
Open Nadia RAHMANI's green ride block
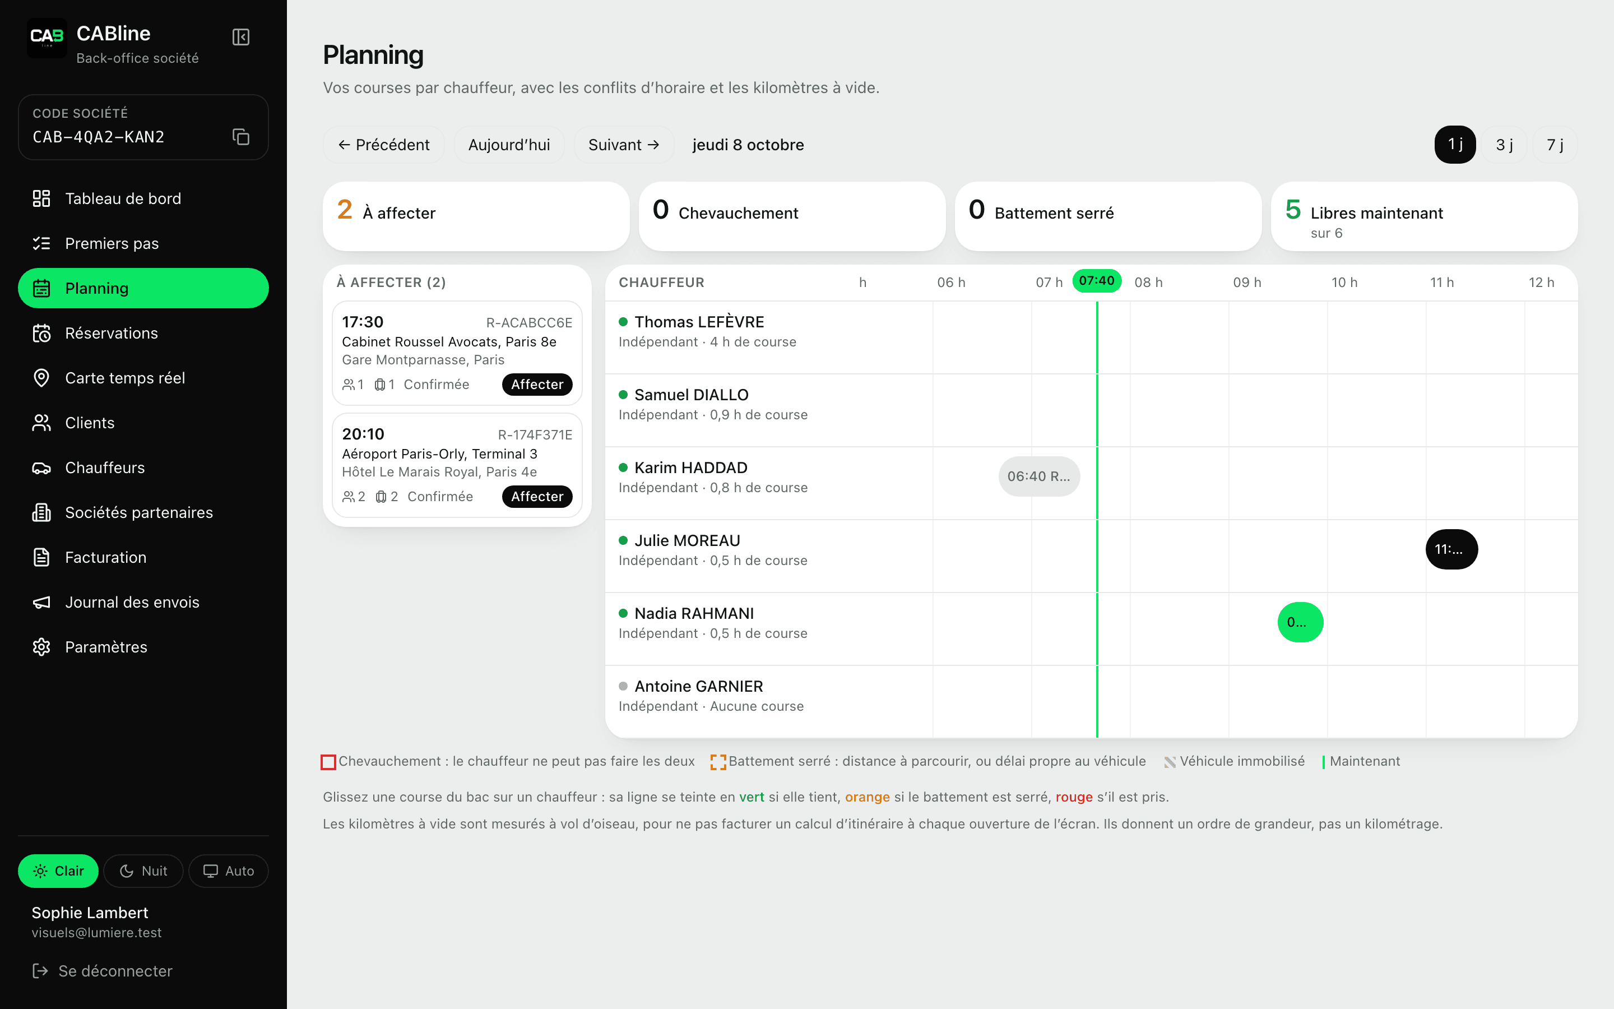click(x=1301, y=622)
